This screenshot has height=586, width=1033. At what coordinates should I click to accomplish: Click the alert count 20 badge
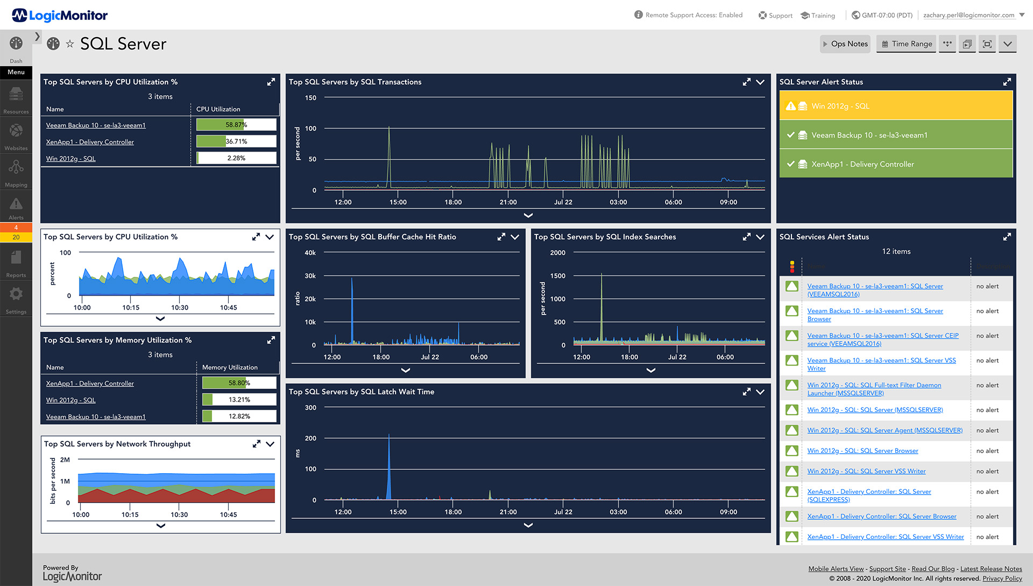[16, 237]
